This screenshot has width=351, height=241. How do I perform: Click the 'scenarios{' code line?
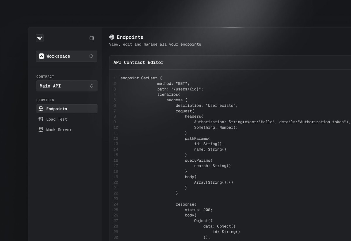click(169, 95)
